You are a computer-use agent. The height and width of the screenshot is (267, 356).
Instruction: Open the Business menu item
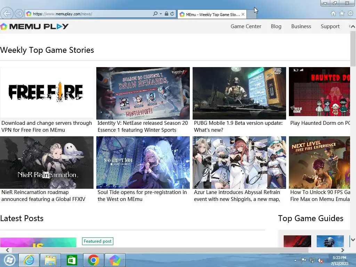coord(301,26)
